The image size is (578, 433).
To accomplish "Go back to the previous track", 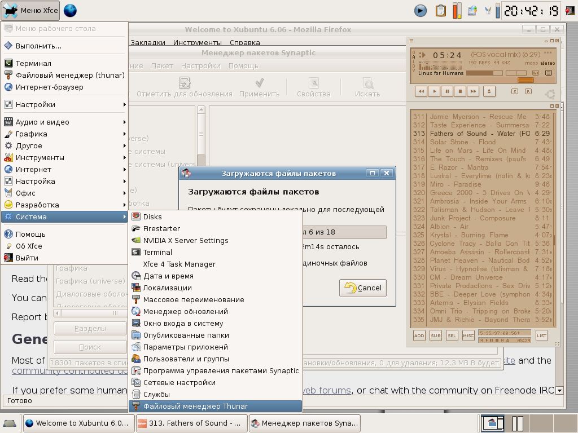I will pos(421,91).
